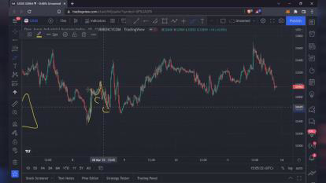Expand the bottom panel with chevron
The width and height of the screenshot is (326, 183).
(290, 178)
